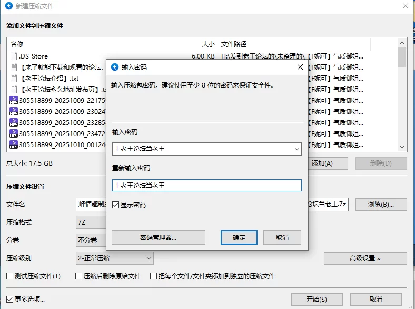Click 取消 in the 新建压缩文件 window
The width and height of the screenshot is (415, 309).
pyautogui.click(x=376, y=300)
